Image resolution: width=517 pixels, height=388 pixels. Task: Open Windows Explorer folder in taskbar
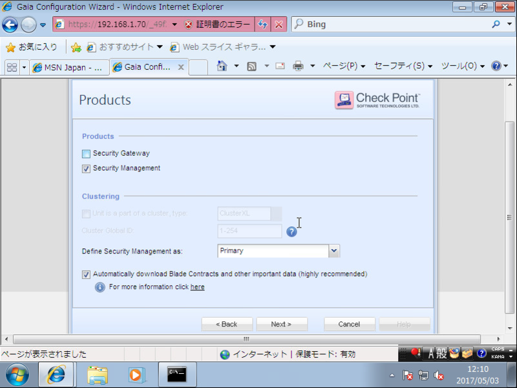coord(98,375)
